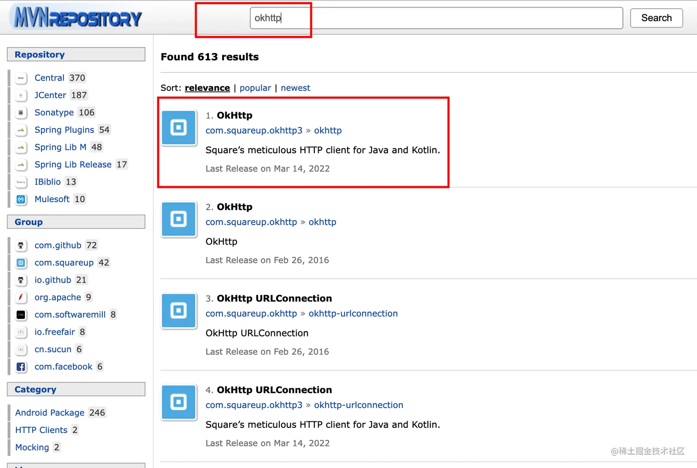Viewport: 697px width, 468px height.
Task: Sort results by popular
Action: [x=255, y=88]
